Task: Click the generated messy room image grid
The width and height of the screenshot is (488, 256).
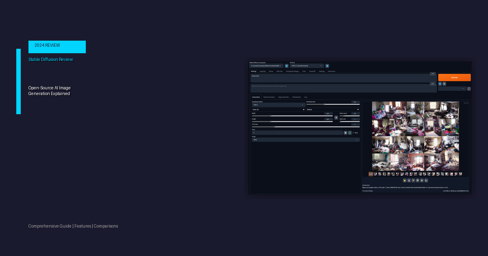Action: pos(416,136)
